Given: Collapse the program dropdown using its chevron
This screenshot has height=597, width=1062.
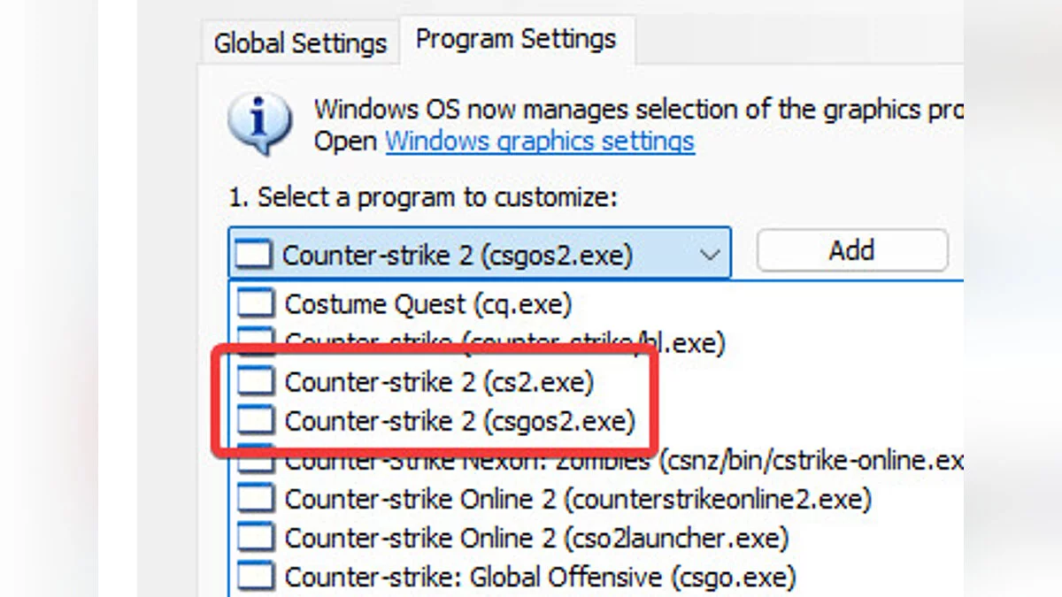Looking at the screenshot, I should 710,255.
